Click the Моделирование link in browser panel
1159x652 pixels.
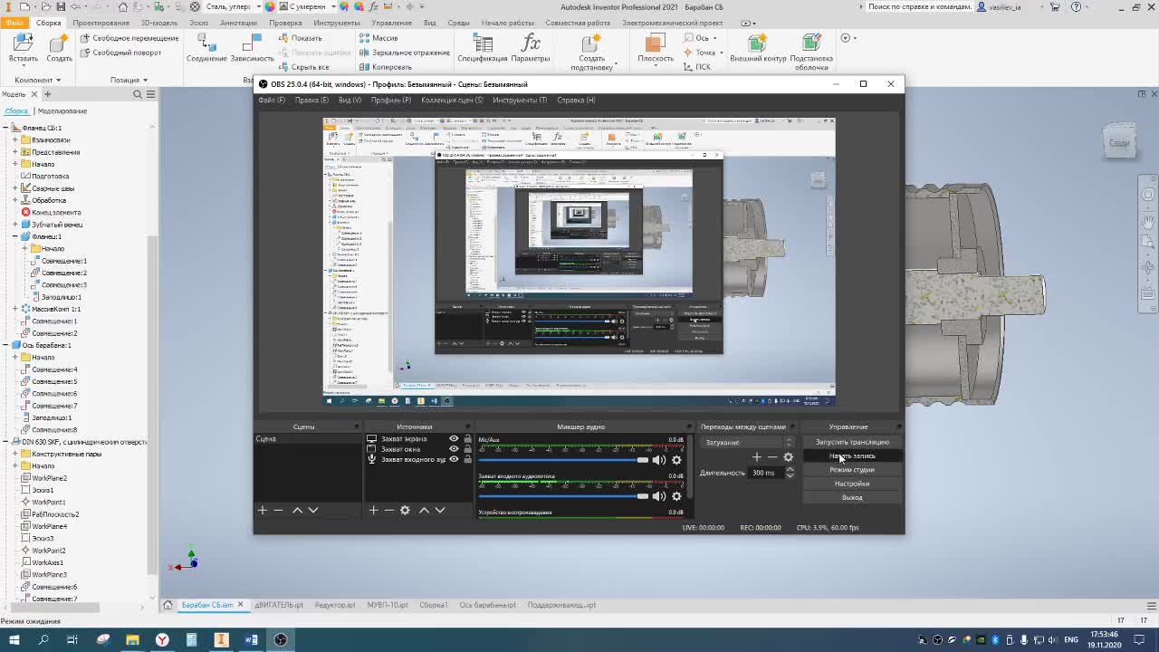click(62, 110)
